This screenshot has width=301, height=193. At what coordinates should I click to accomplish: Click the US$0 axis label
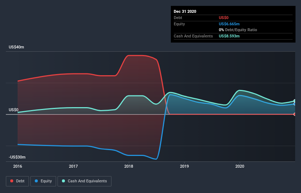[x=14, y=110]
